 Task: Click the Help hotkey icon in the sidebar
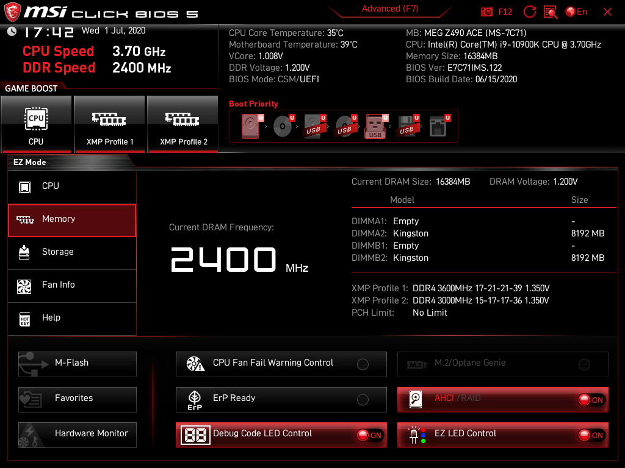tap(25, 319)
